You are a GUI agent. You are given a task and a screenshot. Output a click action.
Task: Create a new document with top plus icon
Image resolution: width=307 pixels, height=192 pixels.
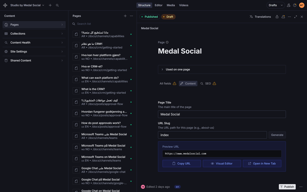pos(50,5)
